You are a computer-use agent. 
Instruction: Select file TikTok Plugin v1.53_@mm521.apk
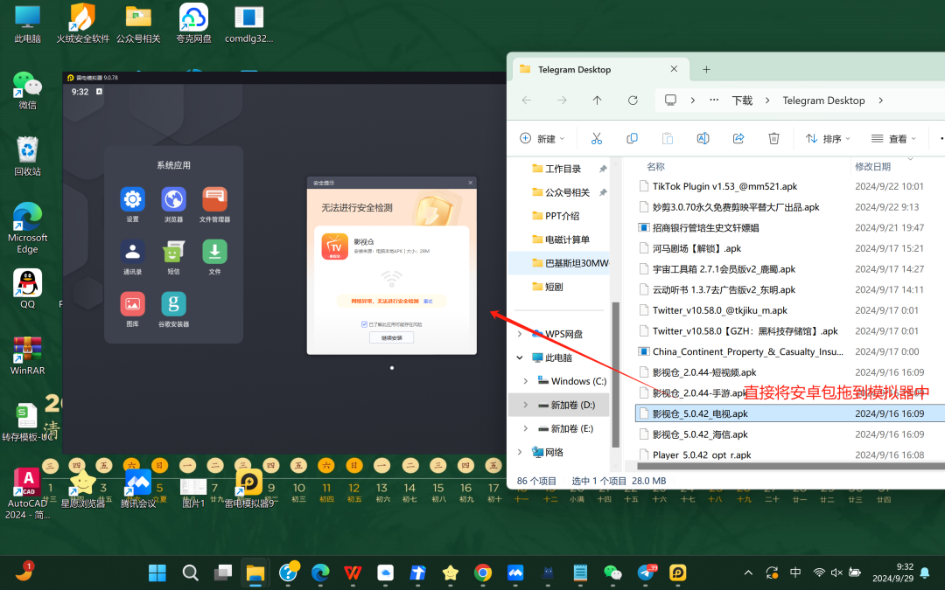coord(725,187)
